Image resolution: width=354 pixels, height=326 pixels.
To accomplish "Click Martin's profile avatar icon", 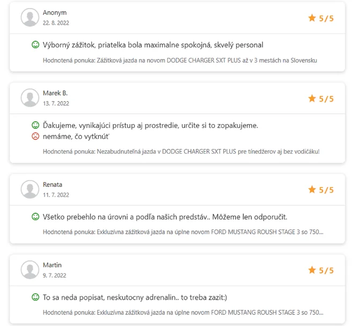I will (30, 270).
